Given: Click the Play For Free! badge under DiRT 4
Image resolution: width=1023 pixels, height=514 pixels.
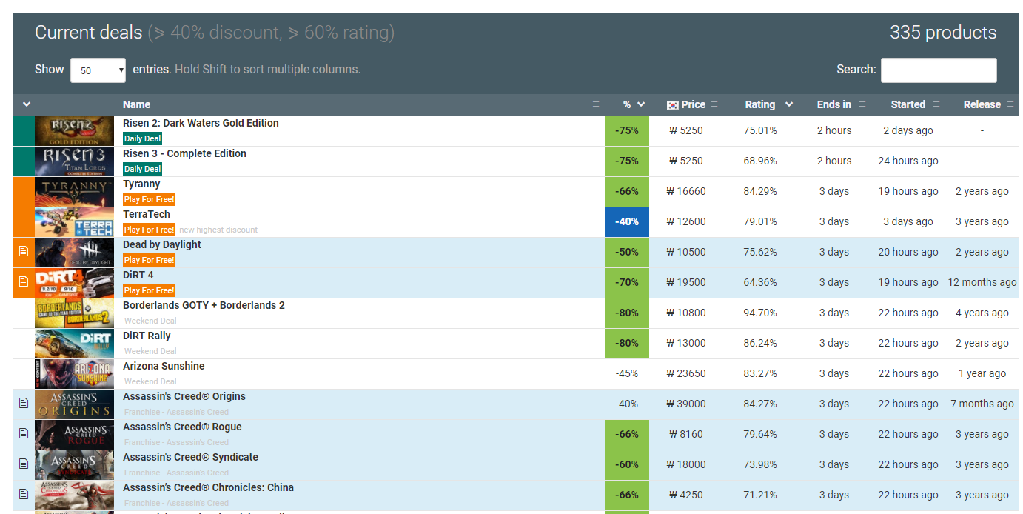Looking at the screenshot, I should pyautogui.click(x=149, y=290).
